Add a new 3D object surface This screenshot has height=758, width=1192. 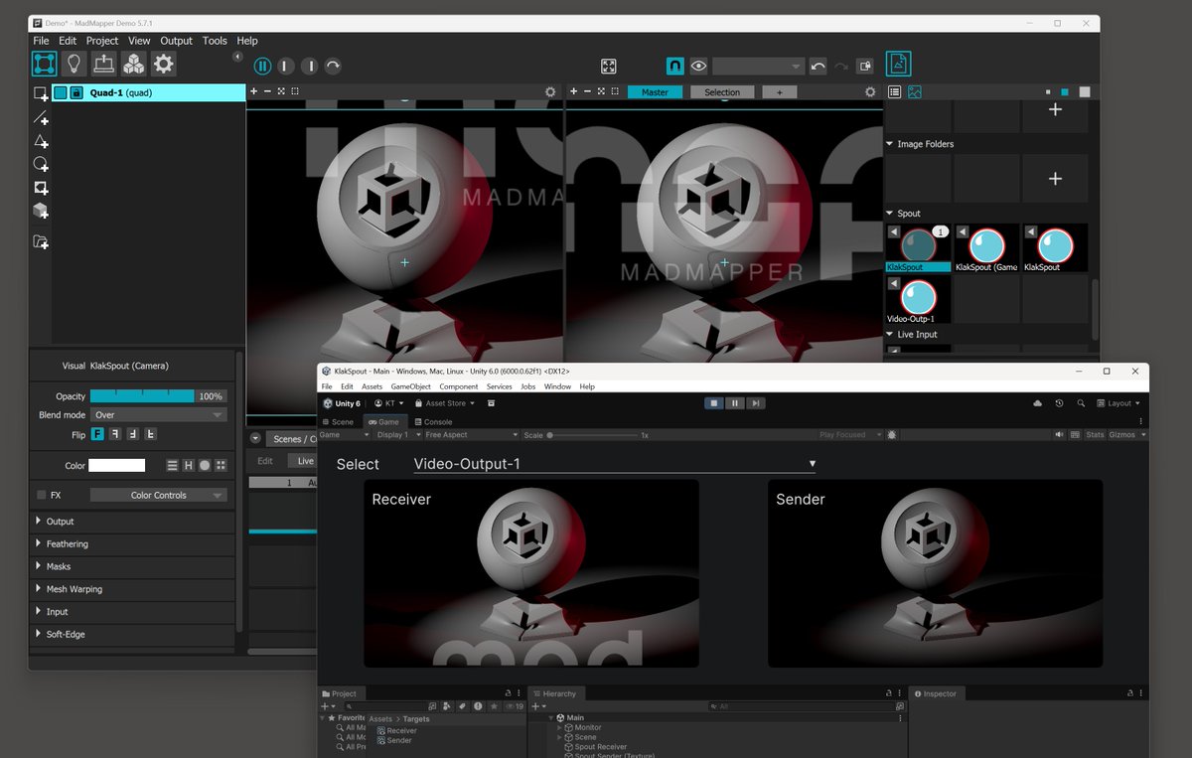click(x=41, y=211)
